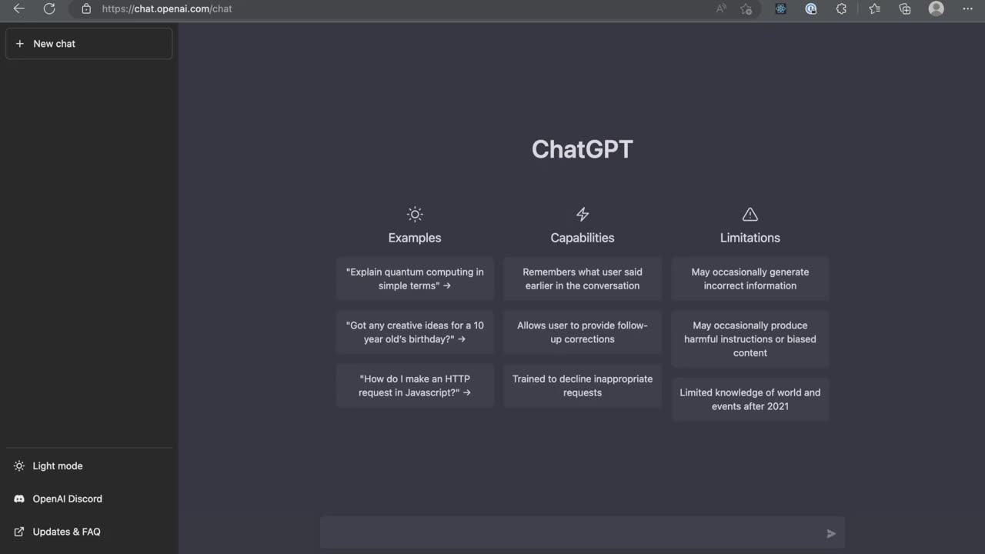Click "Trained to decline inappropriate requests" card

(583, 385)
